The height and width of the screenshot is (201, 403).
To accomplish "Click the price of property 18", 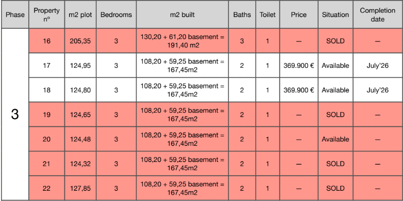I will [x=299, y=90].
